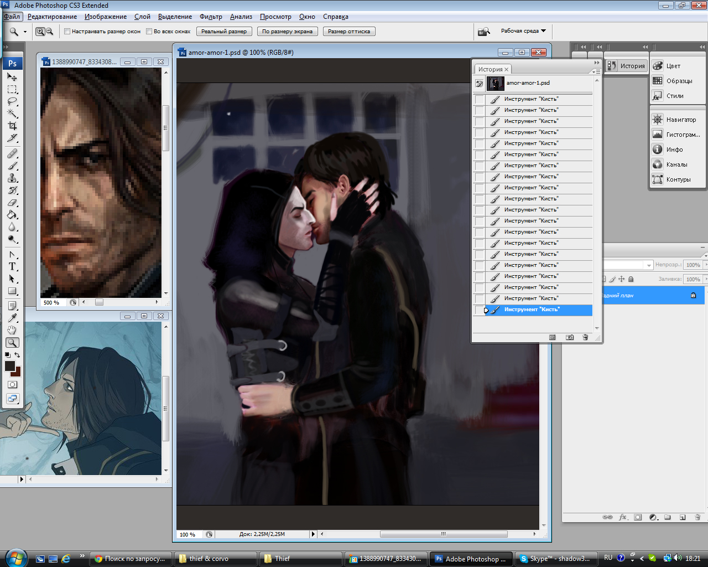Select the Crop tool
Screen dimensions: 708x567
click(12, 126)
